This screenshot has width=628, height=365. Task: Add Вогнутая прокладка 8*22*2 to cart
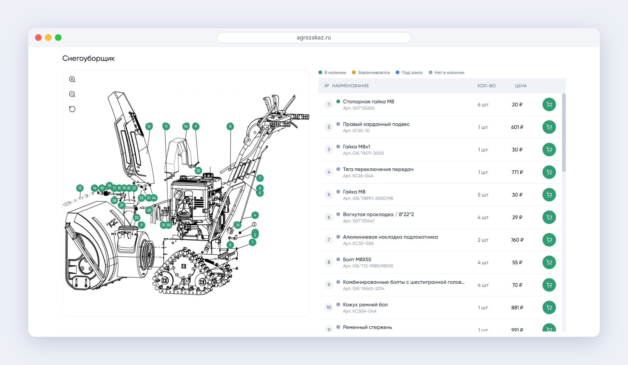[x=549, y=217]
